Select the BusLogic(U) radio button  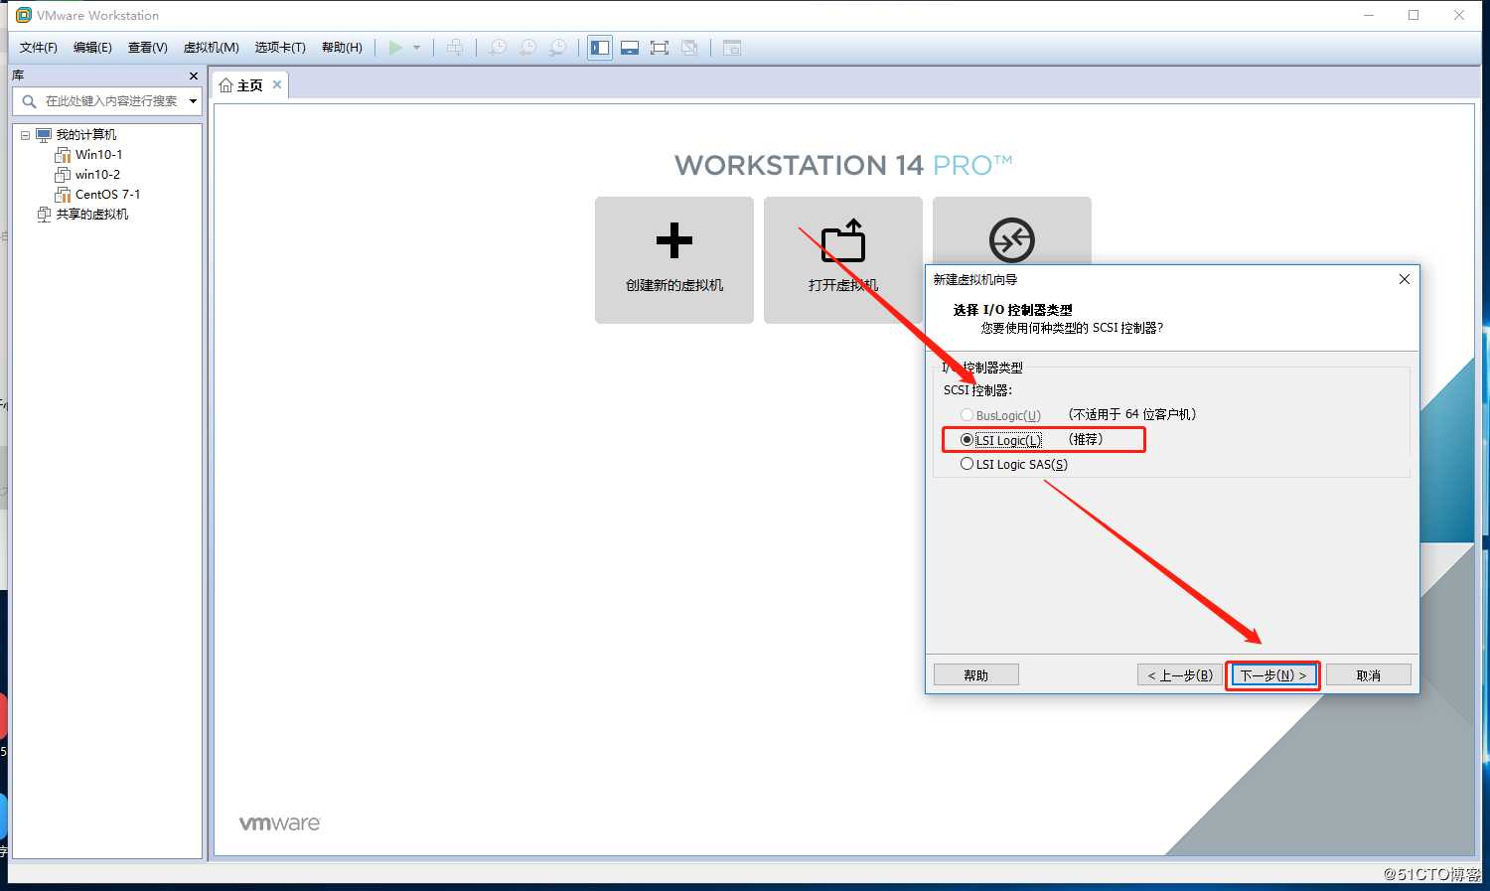[967, 415]
